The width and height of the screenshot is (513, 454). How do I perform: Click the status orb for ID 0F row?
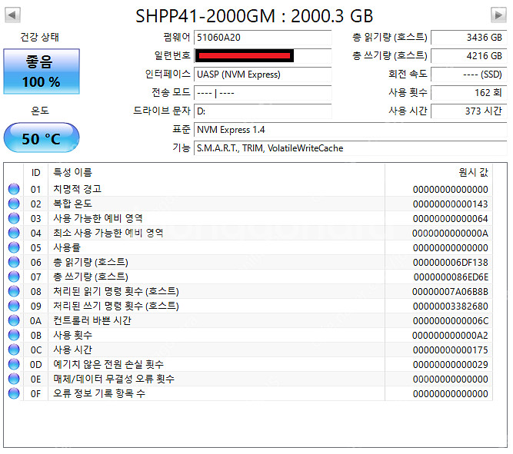(14, 393)
